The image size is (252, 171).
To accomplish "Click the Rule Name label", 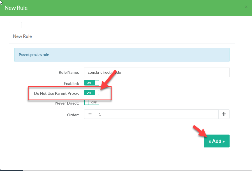I will [69, 72].
